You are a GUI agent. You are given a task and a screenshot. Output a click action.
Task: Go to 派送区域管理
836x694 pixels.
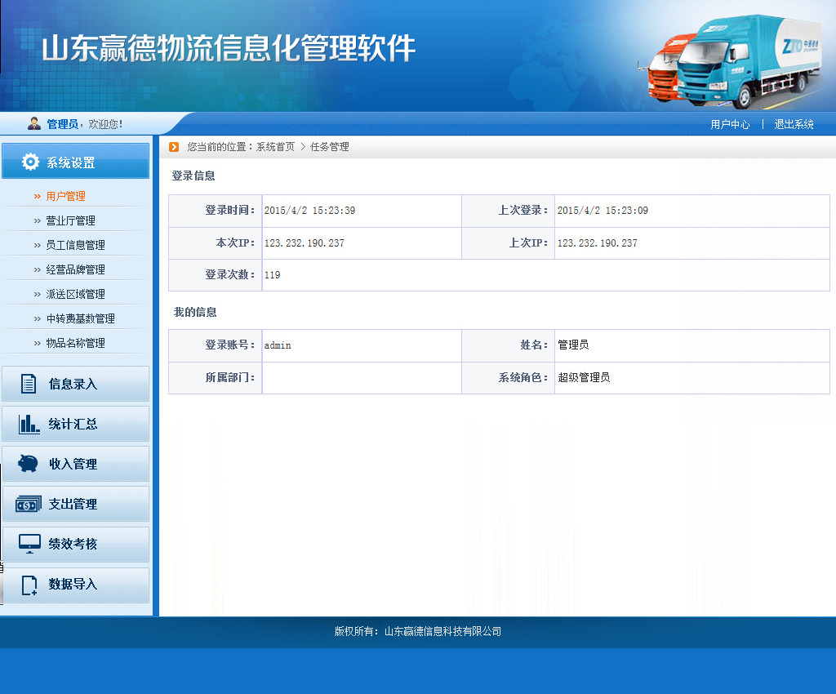pos(75,294)
